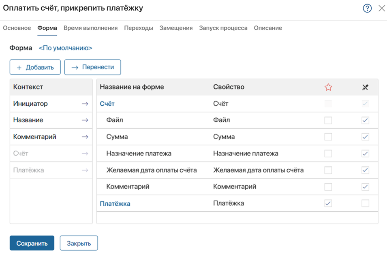The height and width of the screenshot is (253, 387).
Task: Click disabled read-only checkbox in Счёт row
Action: pyautogui.click(x=365, y=104)
